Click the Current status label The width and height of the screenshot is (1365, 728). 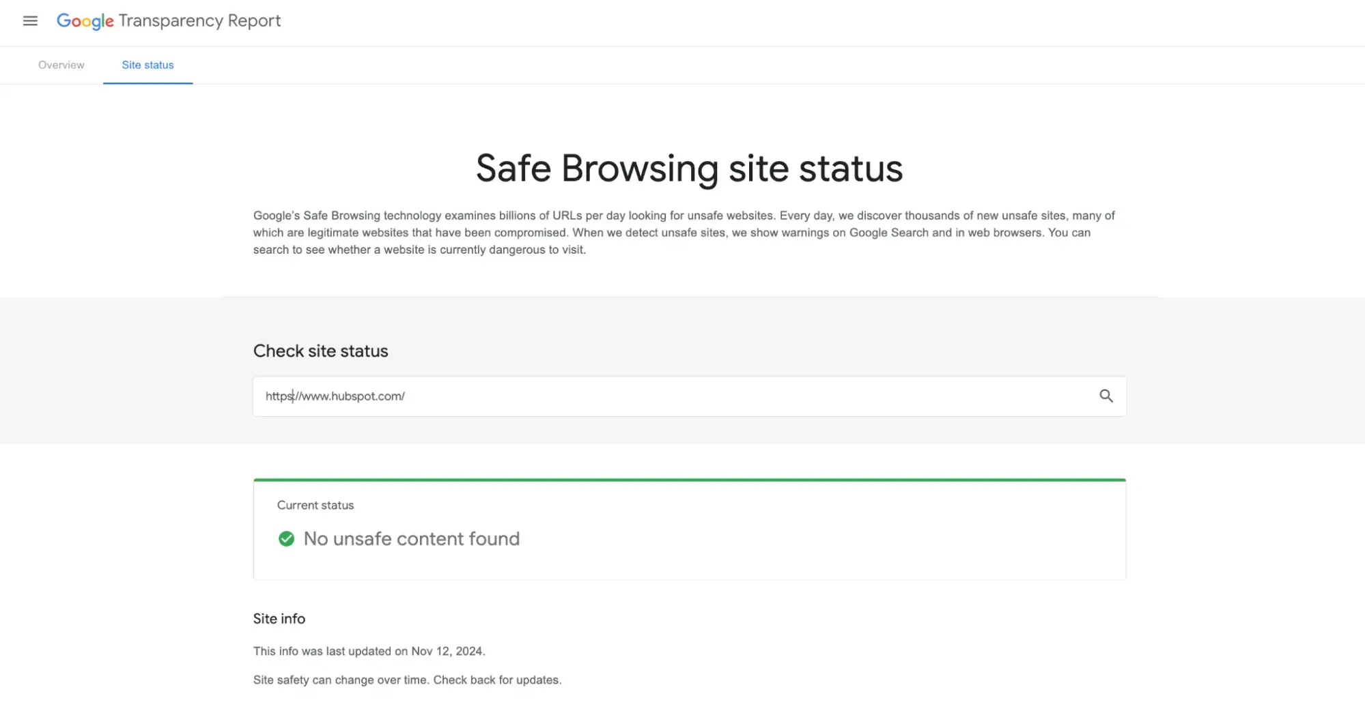[315, 506]
